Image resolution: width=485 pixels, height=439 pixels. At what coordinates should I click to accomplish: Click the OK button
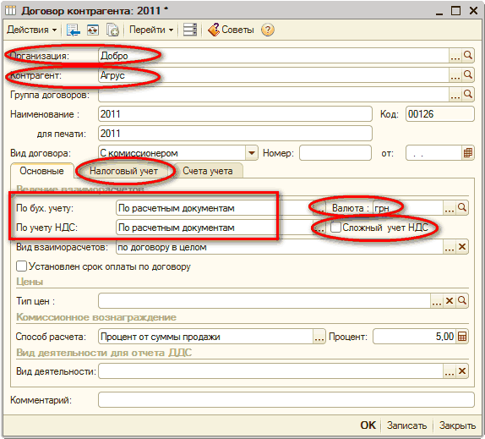(368, 425)
